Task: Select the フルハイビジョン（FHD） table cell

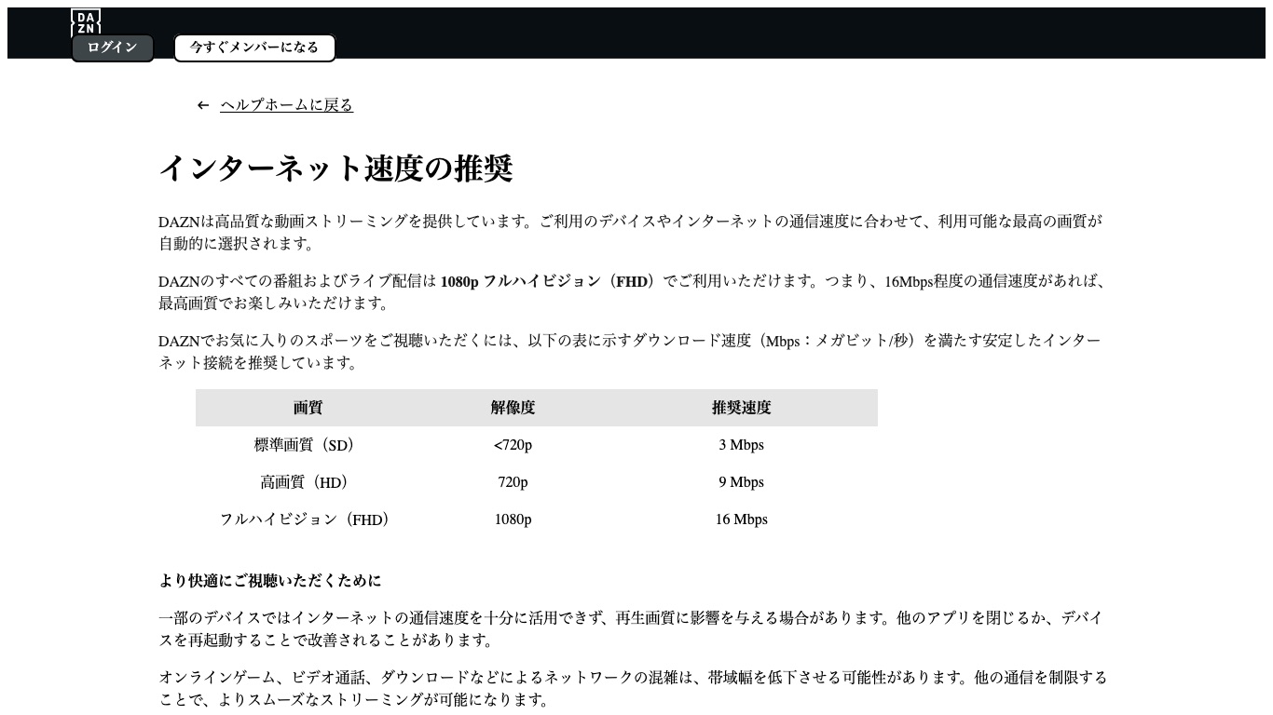Action: (308, 519)
